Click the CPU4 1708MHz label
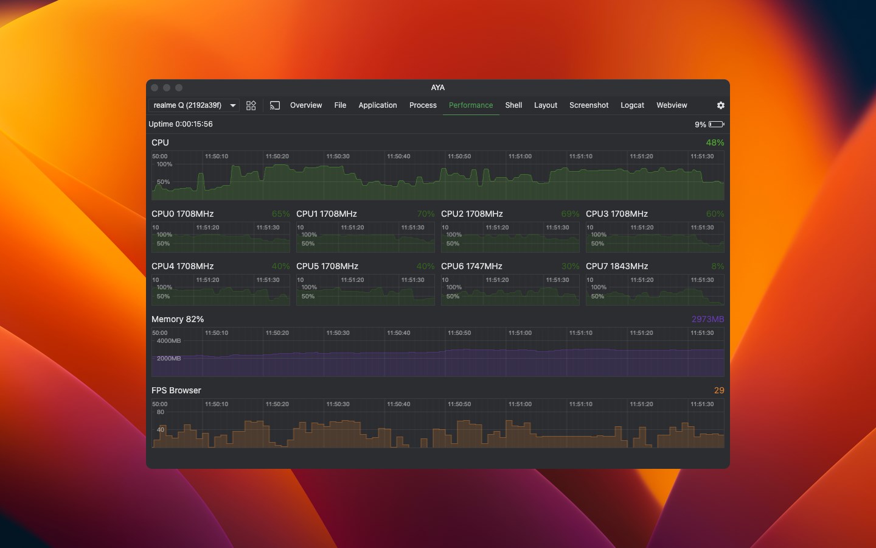876x548 pixels. pos(182,266)
